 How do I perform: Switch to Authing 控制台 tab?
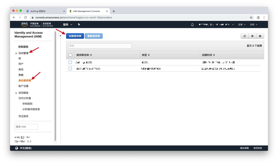46,11
